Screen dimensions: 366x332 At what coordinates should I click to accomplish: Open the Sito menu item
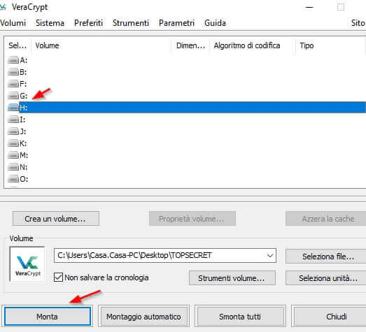click(358, 23)
